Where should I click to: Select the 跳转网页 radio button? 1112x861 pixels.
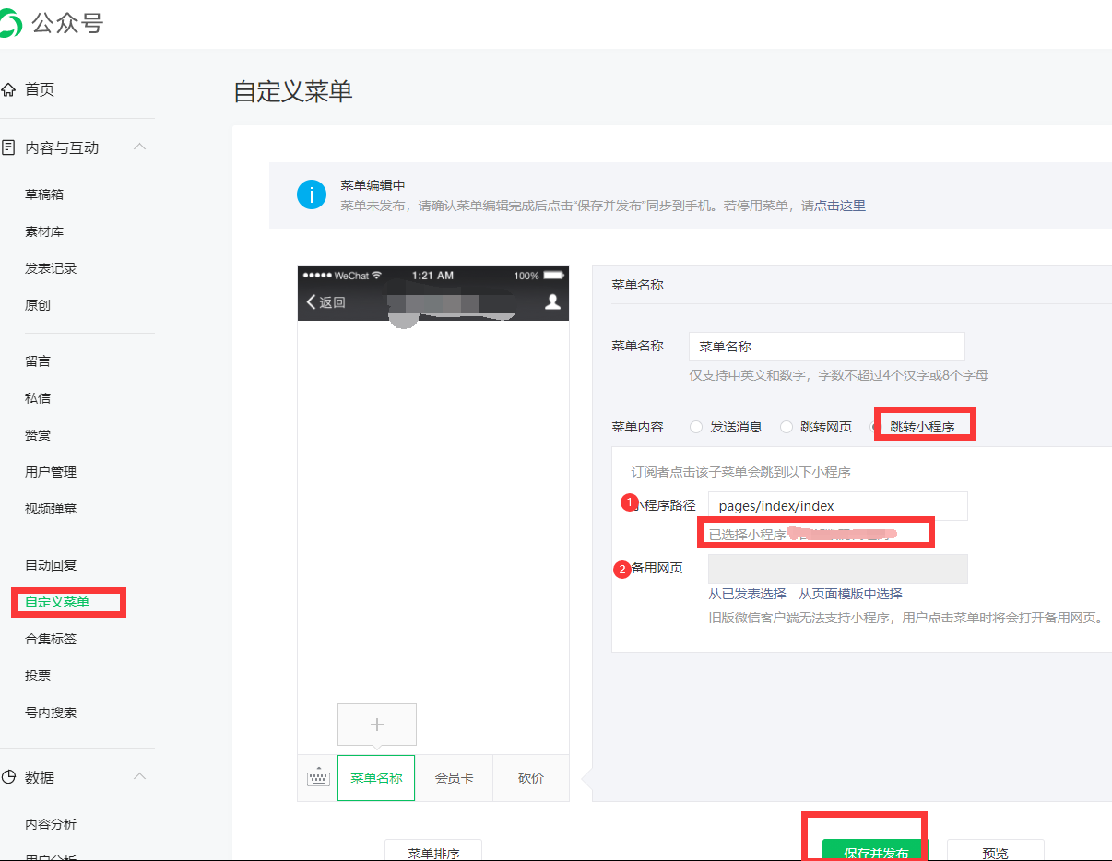click(787, 427)
